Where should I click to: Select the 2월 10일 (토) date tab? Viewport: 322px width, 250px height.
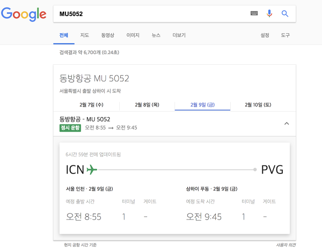[x=258, y=105]
